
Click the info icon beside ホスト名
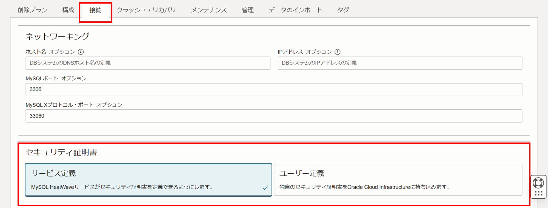click(x=81, y=52)
